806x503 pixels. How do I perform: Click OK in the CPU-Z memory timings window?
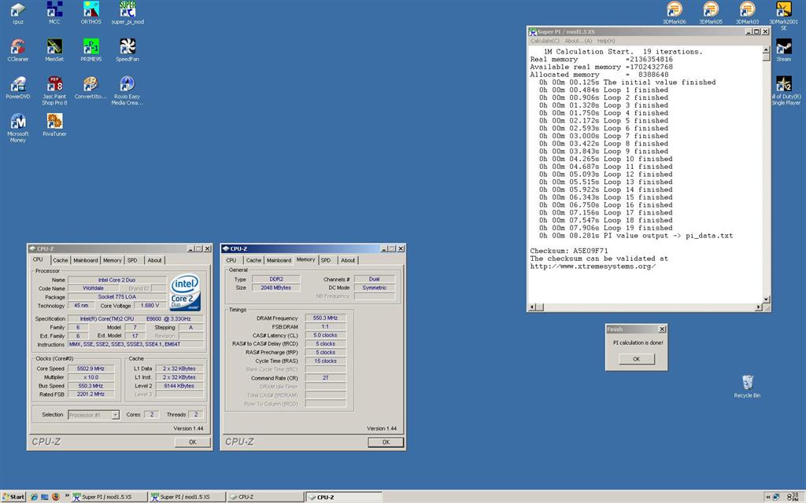386,442
